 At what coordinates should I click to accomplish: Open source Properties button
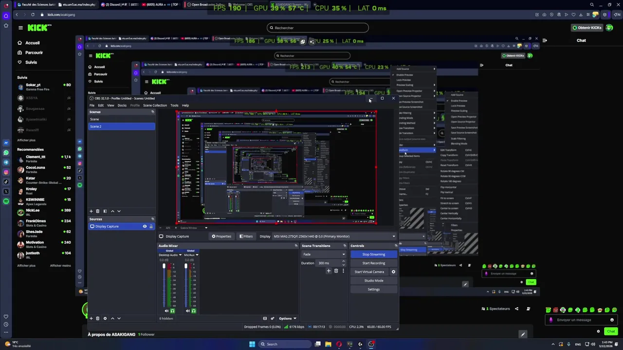click(221, 236)
